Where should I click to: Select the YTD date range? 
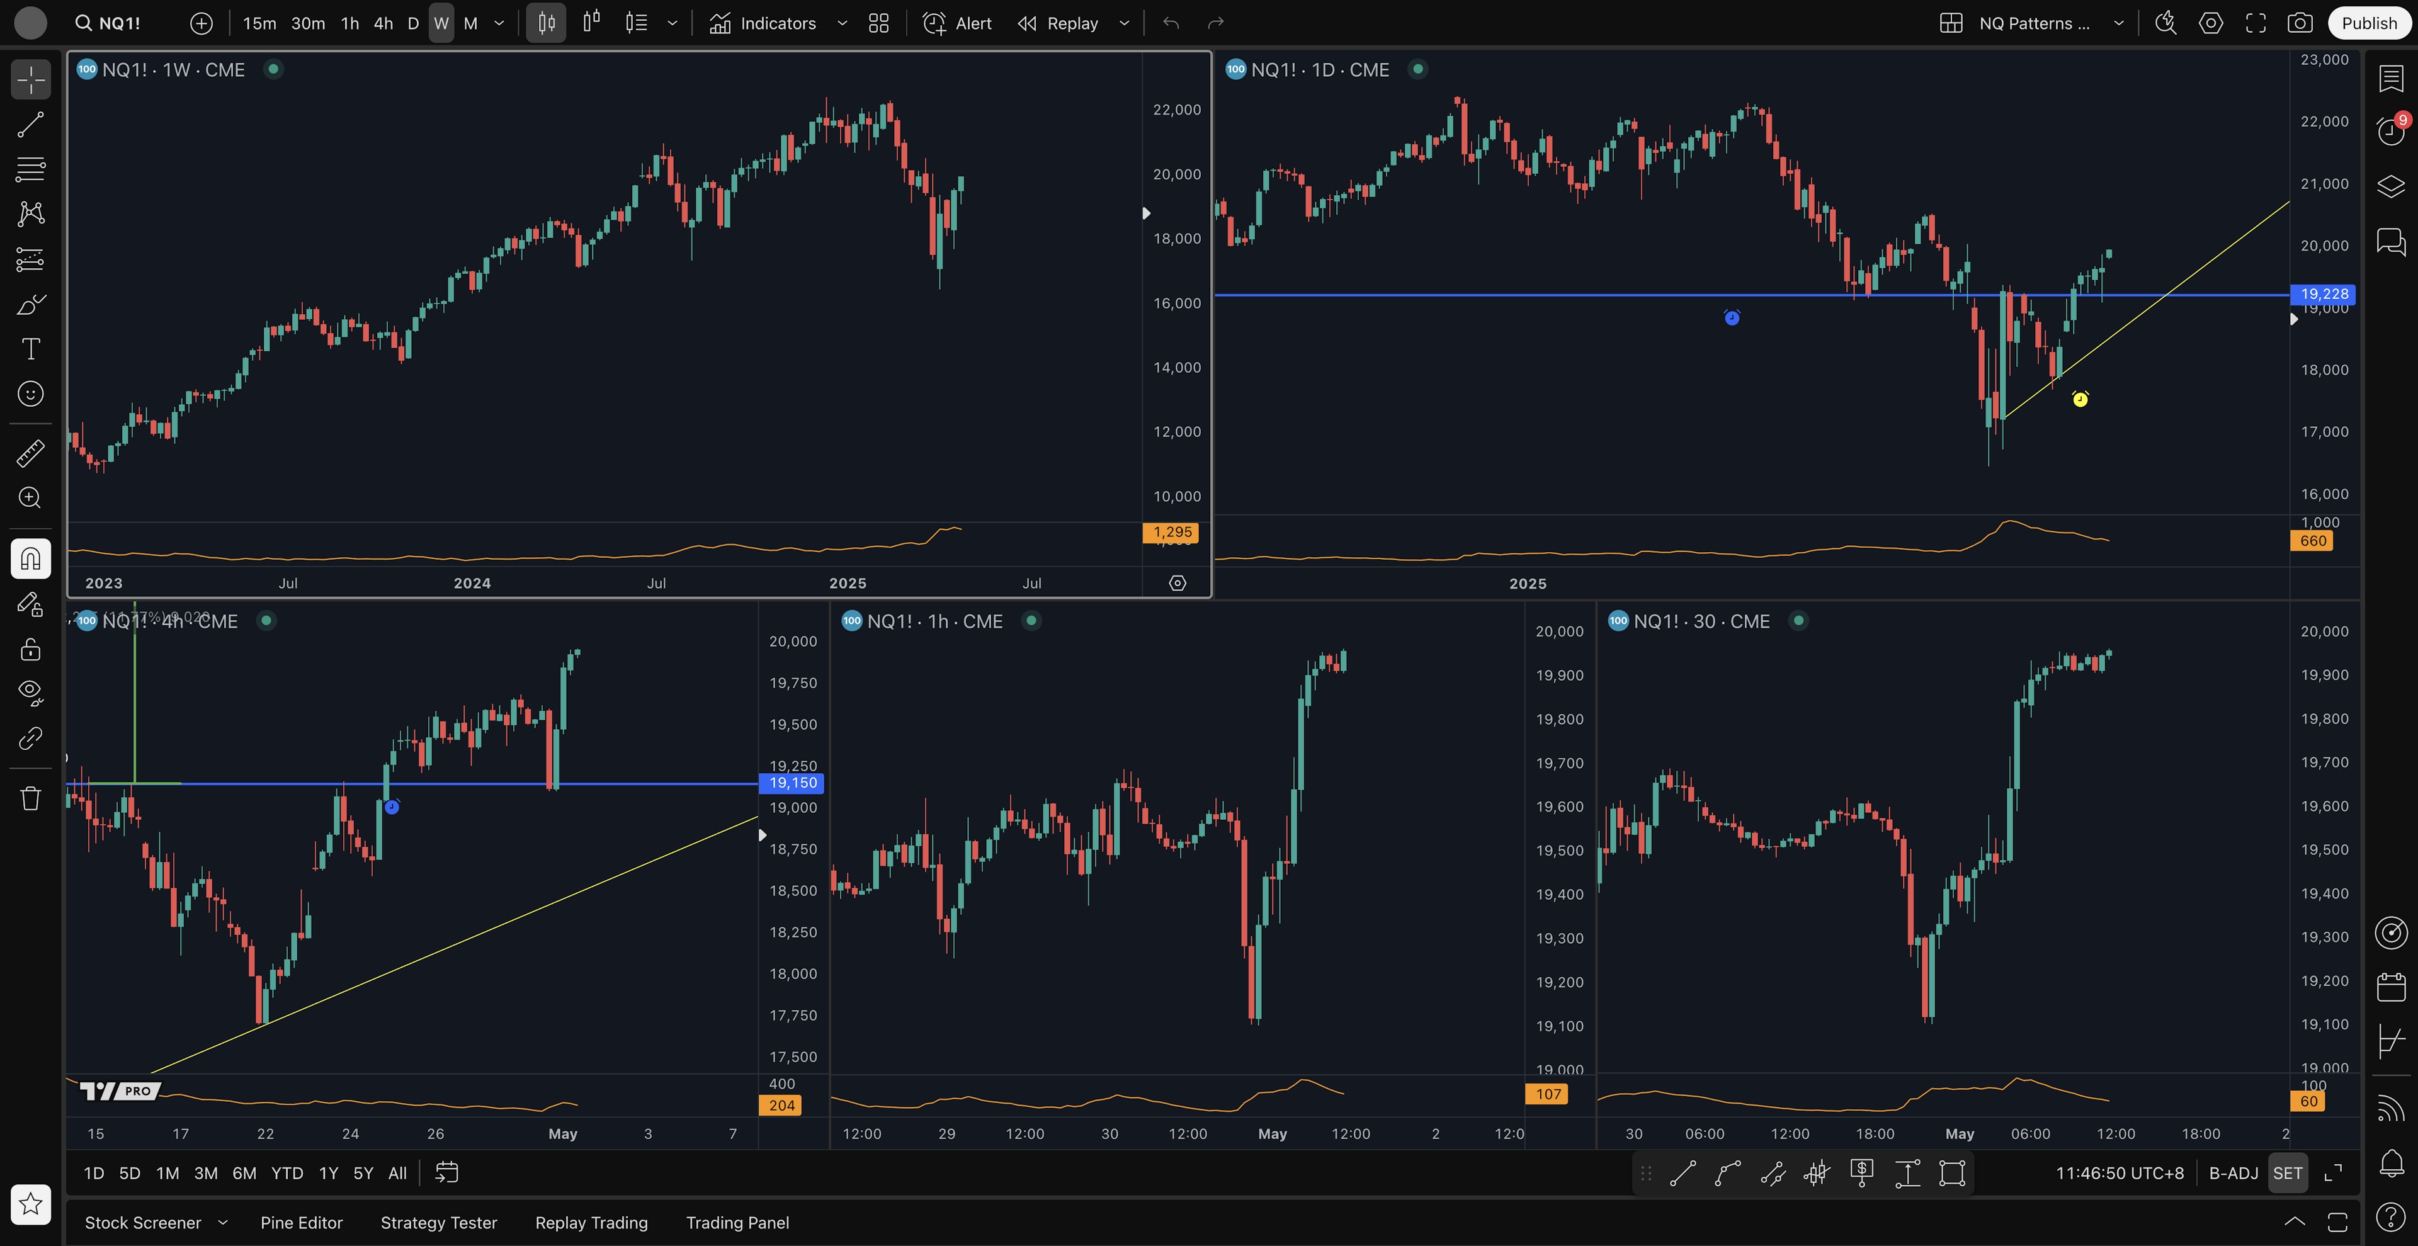point(287,1173)
